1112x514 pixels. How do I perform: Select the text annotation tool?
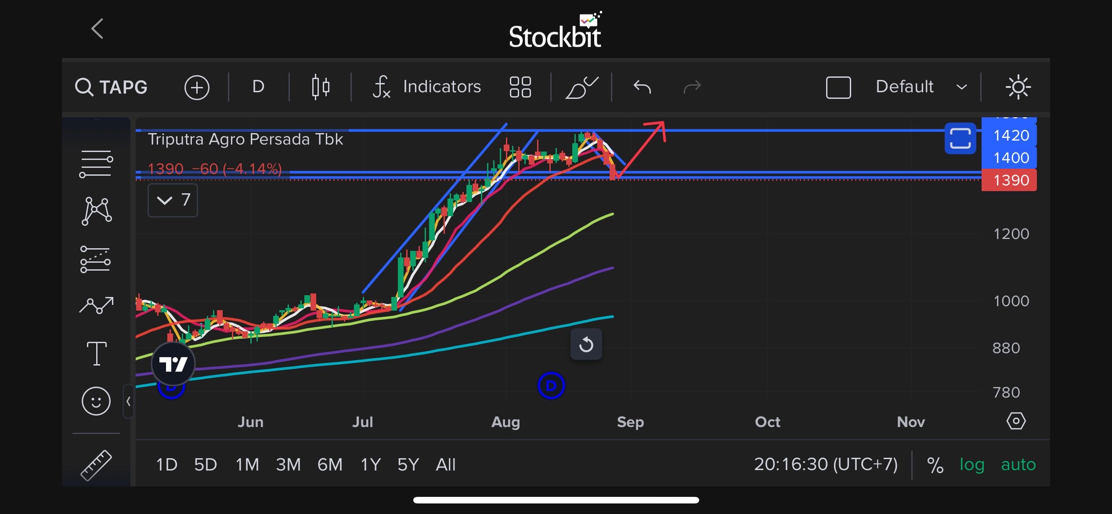click(96, 353)
